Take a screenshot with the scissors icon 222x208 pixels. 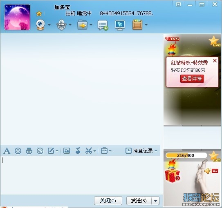tap(89, 150)
